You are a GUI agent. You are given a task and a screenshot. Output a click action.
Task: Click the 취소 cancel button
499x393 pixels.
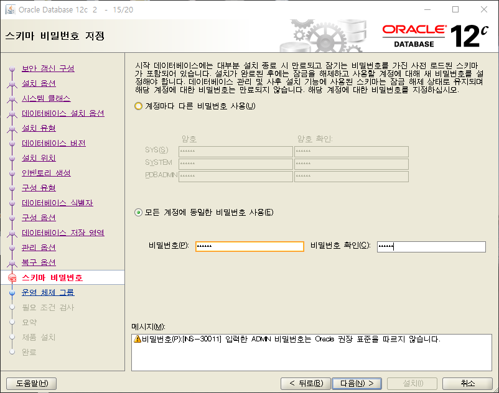(x=467, y=384)
